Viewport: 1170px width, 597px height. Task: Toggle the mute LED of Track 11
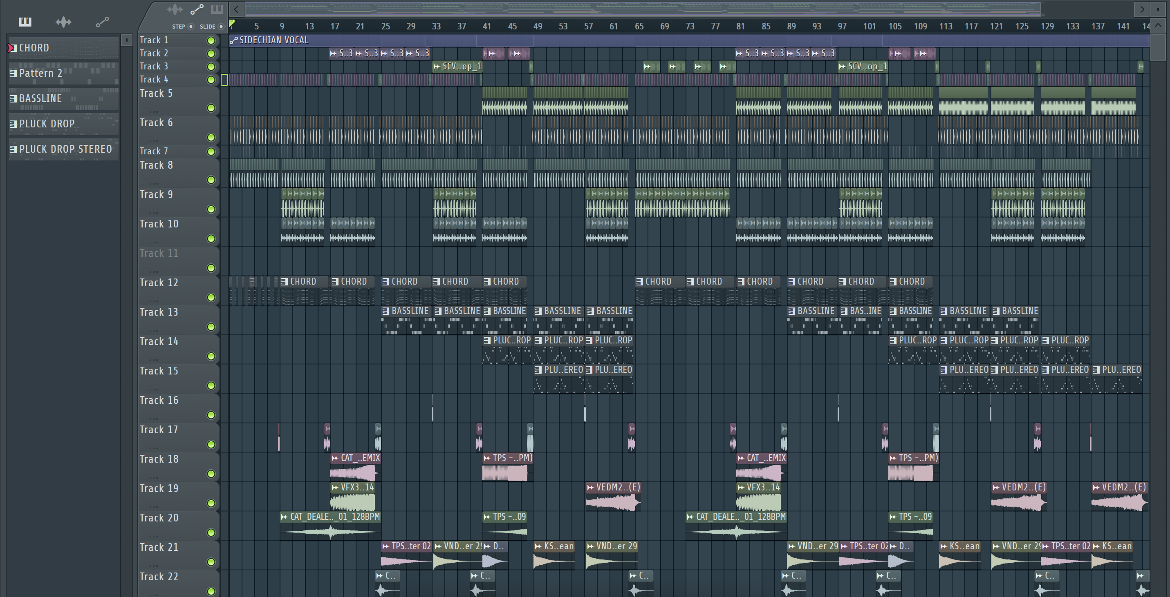pyautogui.click(x=211, y=268)
